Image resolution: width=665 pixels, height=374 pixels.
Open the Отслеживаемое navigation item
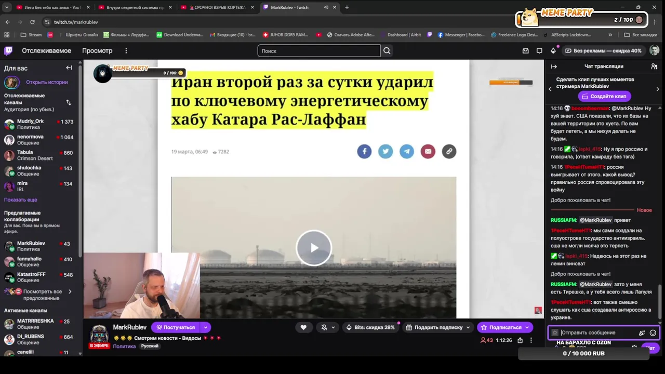pyautogui.click(x=46, y=50)
